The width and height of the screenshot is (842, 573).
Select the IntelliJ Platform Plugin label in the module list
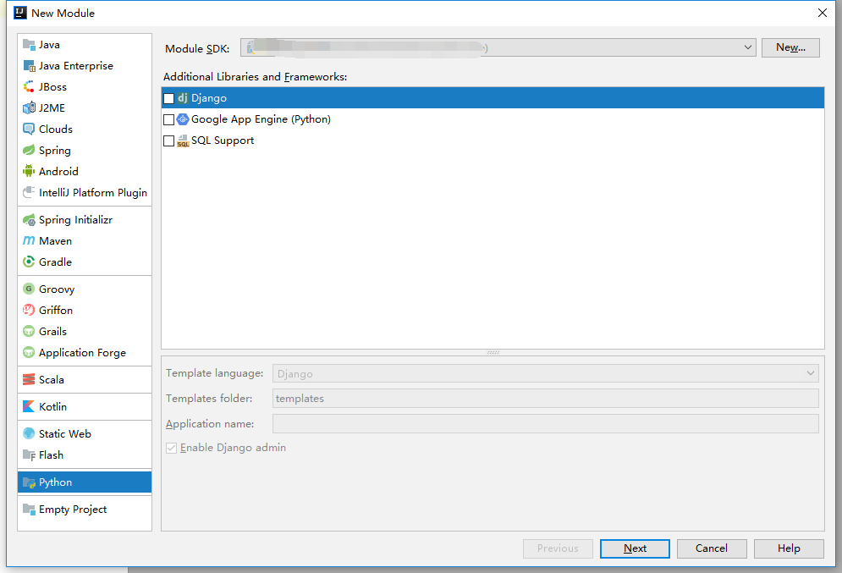[x=93, y=192]
